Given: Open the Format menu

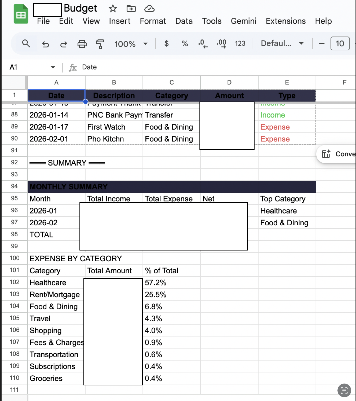Looking at the screenshot, I should [x=153, y=21].
